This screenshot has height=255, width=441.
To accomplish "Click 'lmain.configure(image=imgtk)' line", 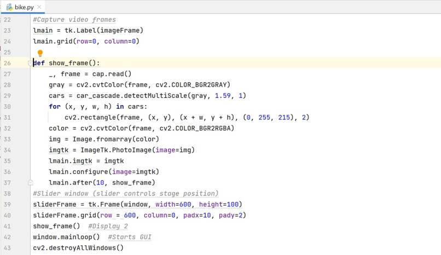I will [x=104, y=172].
